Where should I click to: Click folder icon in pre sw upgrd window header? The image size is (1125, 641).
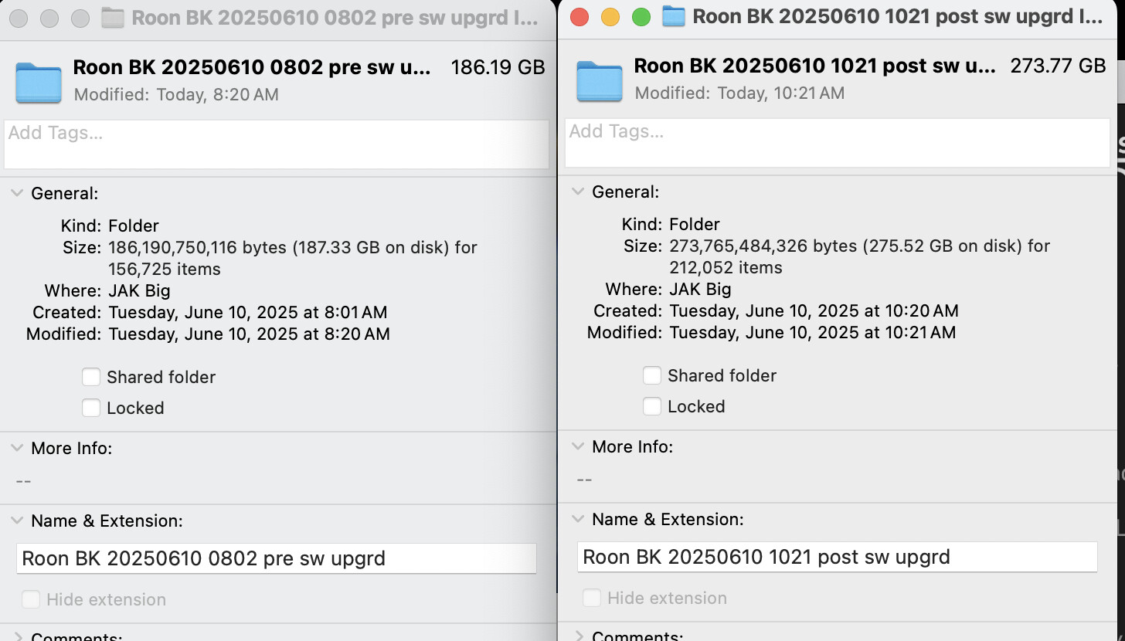tap(39, 83)
